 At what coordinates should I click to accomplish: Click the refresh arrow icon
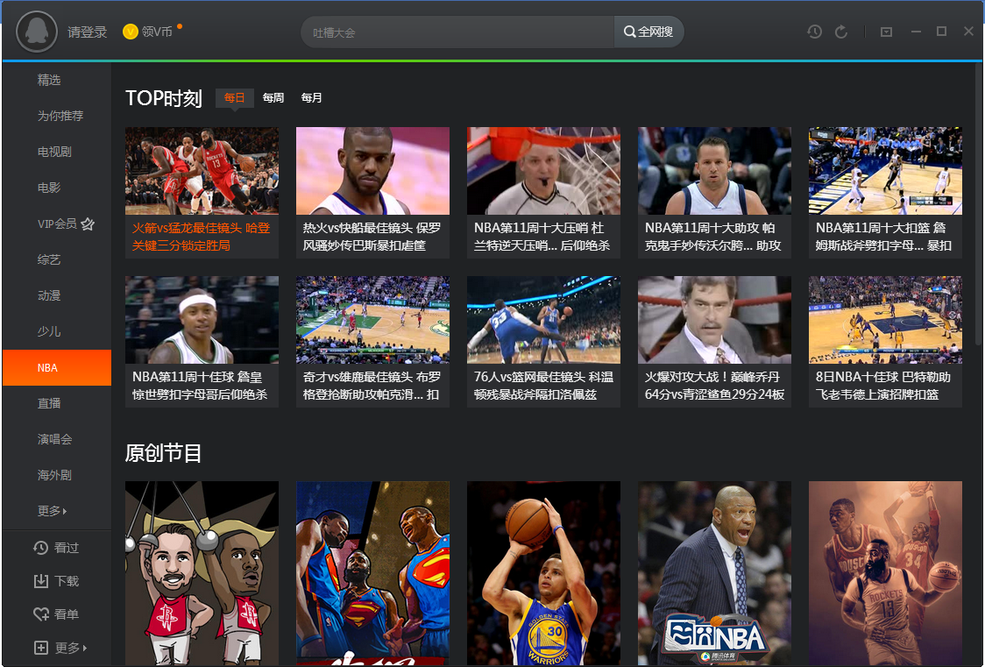click(x=841, y=32)
